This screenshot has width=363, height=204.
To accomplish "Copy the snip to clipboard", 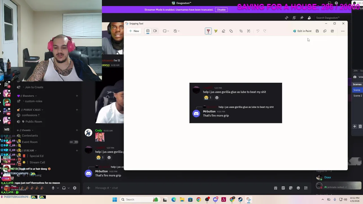I will (x=325, y=31).
